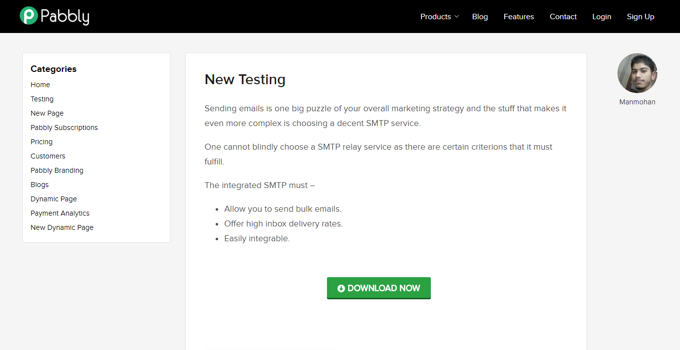Select New Dynamic Page category

(62, 227)
